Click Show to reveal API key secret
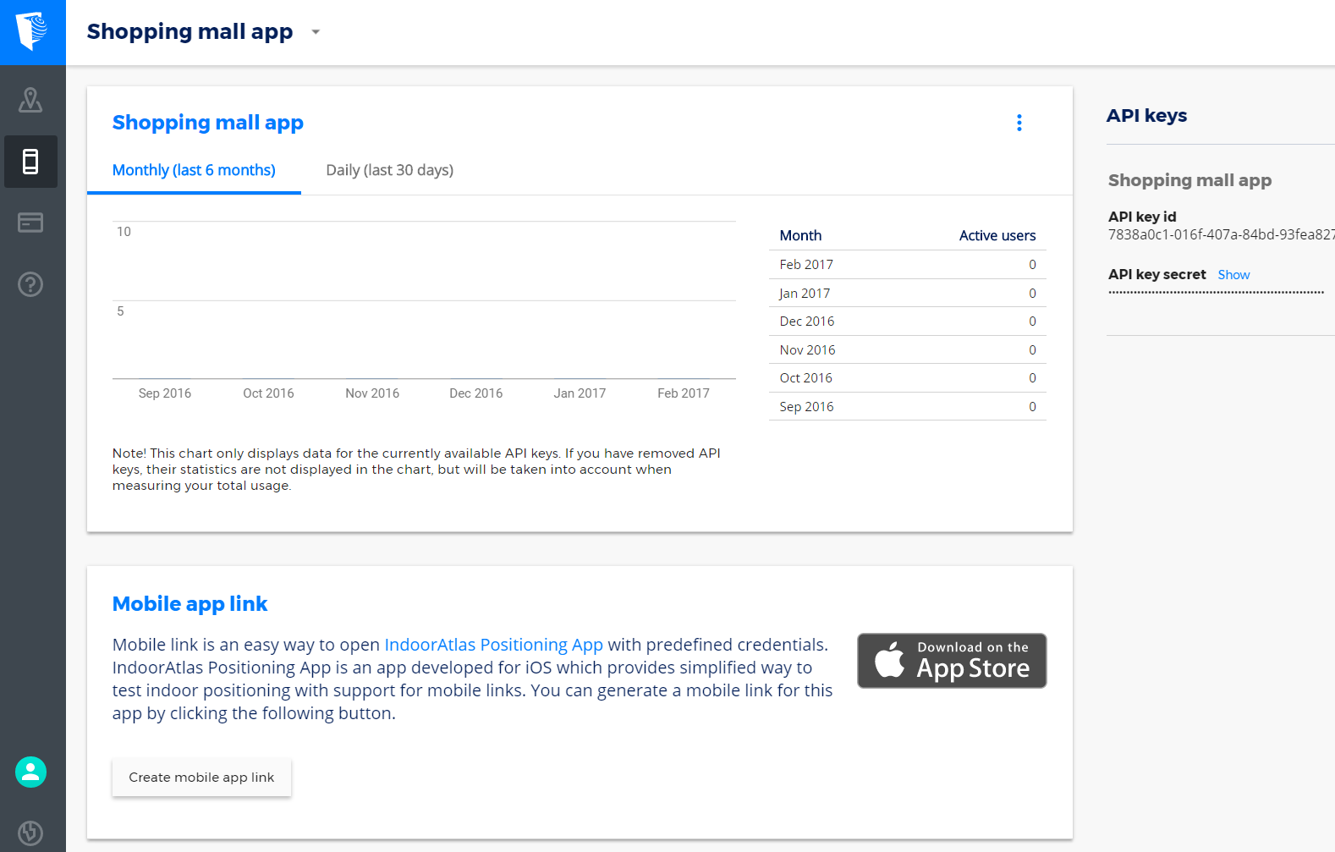The image size is (1335, 852). point(1233,275)
